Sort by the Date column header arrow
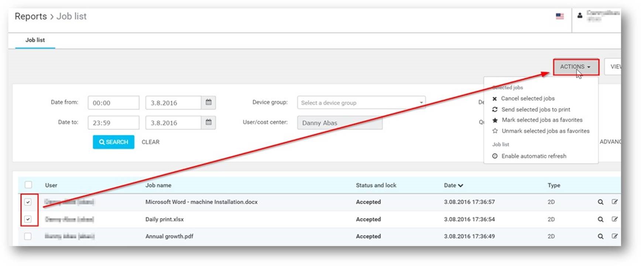This screenshot has height=266, width=641. click(460, 185)
